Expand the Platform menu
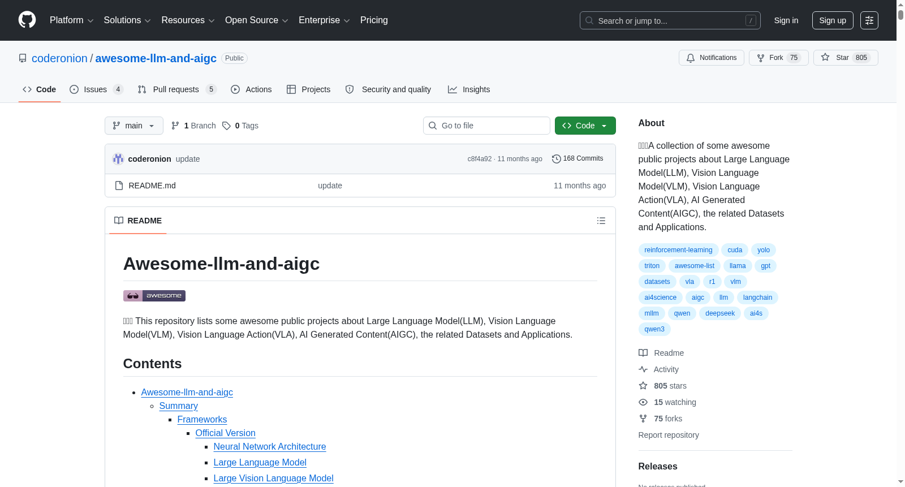The height and width of the screenshot is (487, 905). pyautogui.click(x=72, y=20)
